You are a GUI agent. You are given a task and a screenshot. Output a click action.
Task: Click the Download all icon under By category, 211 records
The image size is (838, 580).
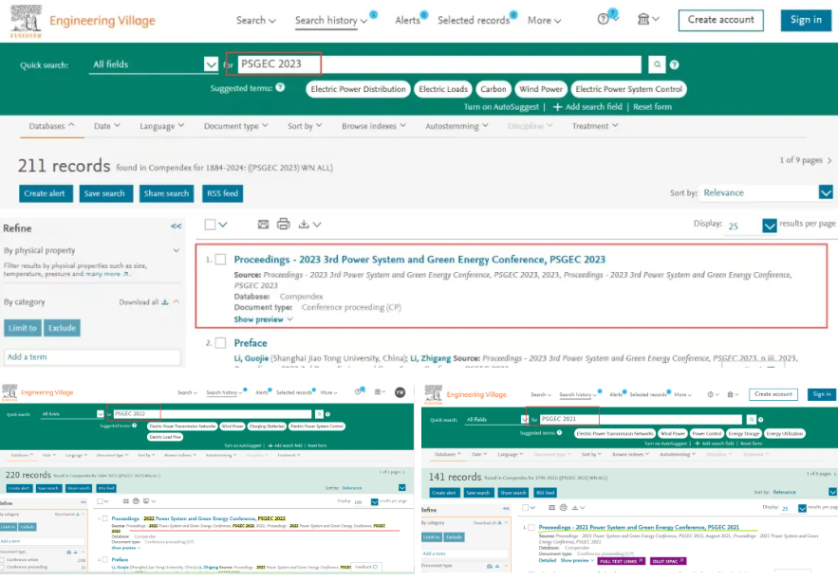click(164, 302)
